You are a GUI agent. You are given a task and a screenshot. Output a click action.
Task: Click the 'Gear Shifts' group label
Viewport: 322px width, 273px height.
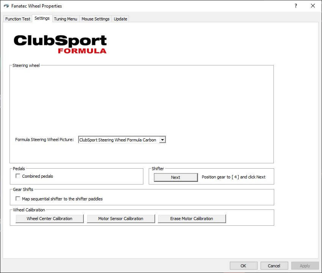click(23, 189)
